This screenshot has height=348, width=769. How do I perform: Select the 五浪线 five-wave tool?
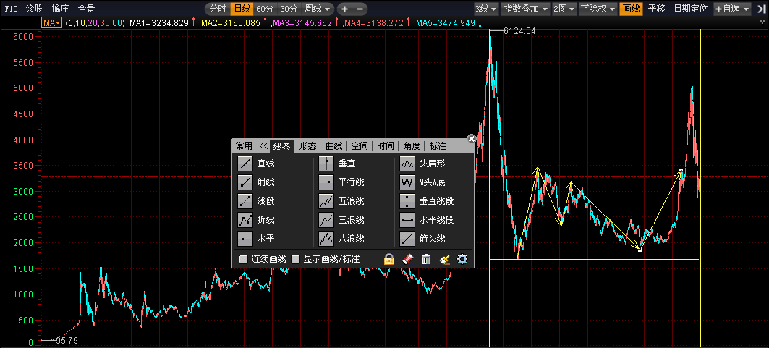tap(341, 201)
